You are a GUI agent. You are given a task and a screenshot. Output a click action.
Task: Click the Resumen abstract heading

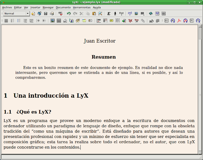click(104, 57)
